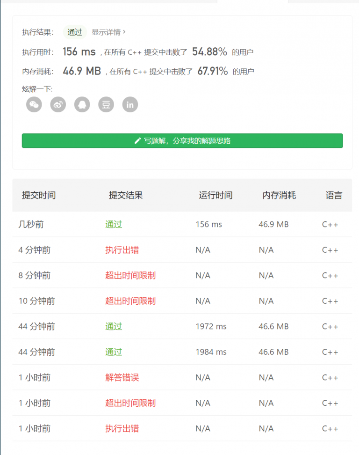Click the 通过 status badge beside 执行结果
This screenshot has width=359, height=455.
point(75,32)
